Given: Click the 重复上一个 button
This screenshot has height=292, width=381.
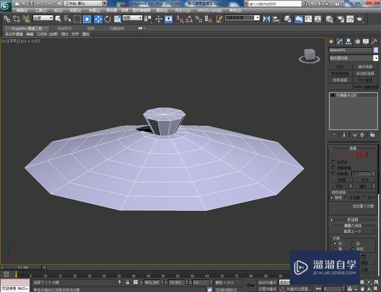Looking at the screenshot, I should point(353,231).
